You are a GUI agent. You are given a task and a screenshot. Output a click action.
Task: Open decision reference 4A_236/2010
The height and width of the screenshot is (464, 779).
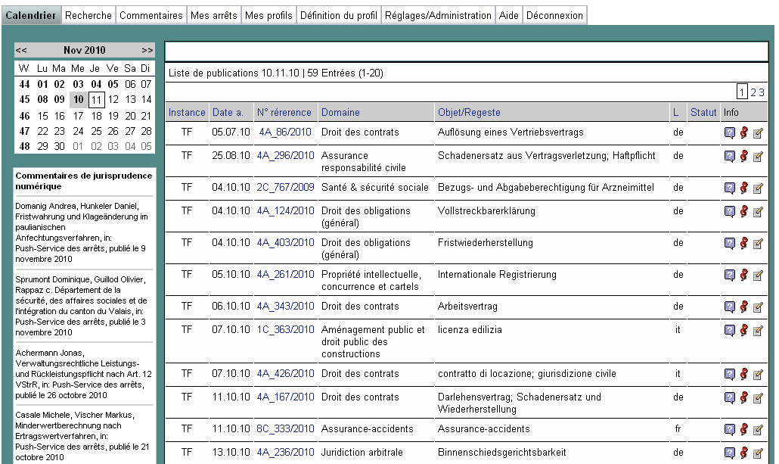click(284, 453)
